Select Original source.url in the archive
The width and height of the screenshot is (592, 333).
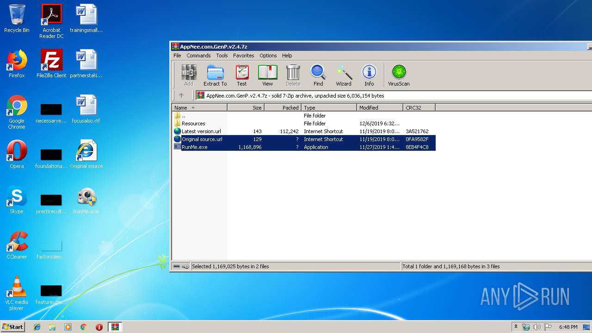pos(303,139)
